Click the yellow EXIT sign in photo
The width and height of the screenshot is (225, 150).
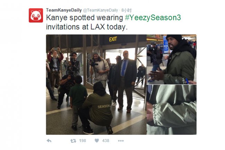tap(113, 39)
